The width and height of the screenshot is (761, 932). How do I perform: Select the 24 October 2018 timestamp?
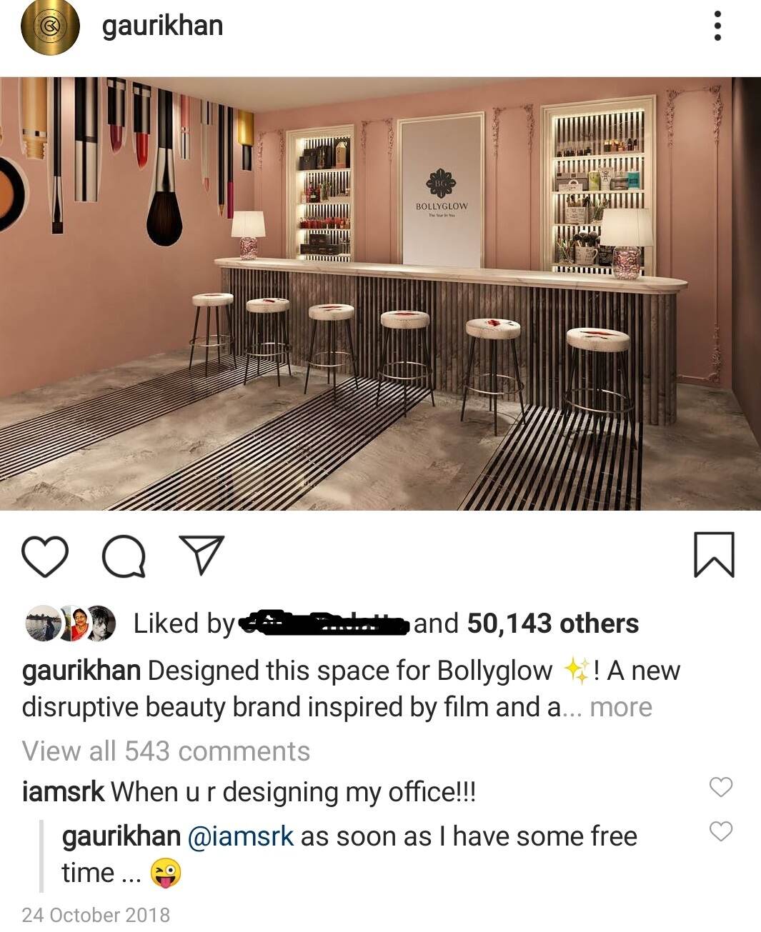tap(96, 915)
